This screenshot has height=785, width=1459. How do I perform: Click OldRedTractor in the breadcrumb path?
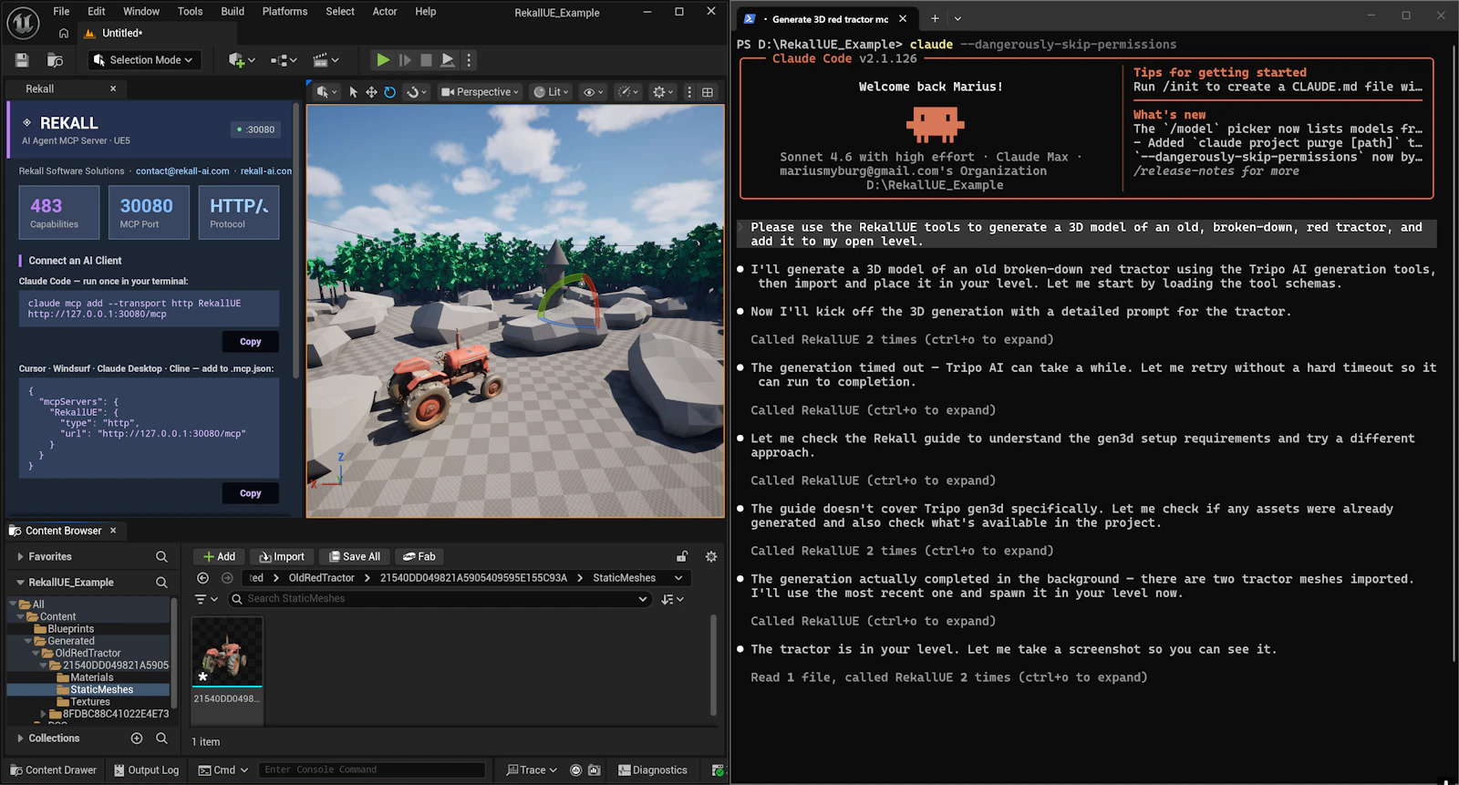(321, 578)
